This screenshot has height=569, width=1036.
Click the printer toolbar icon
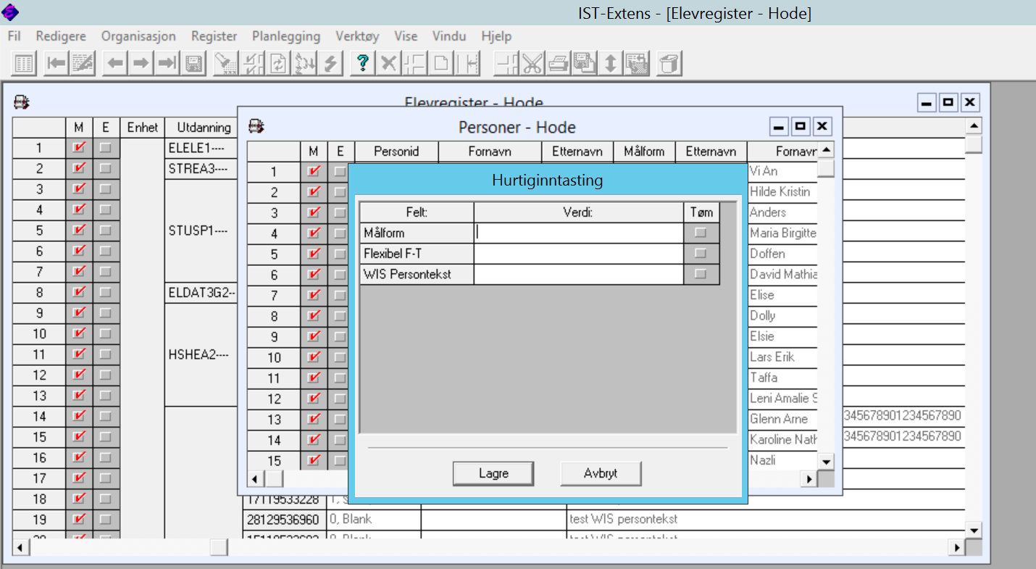click(x=558, y=64)
